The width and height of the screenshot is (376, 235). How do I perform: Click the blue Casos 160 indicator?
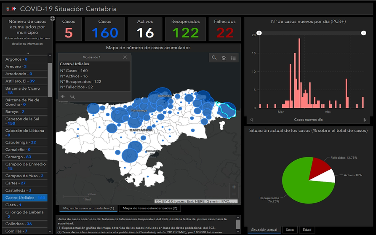(x=105, y=29)
